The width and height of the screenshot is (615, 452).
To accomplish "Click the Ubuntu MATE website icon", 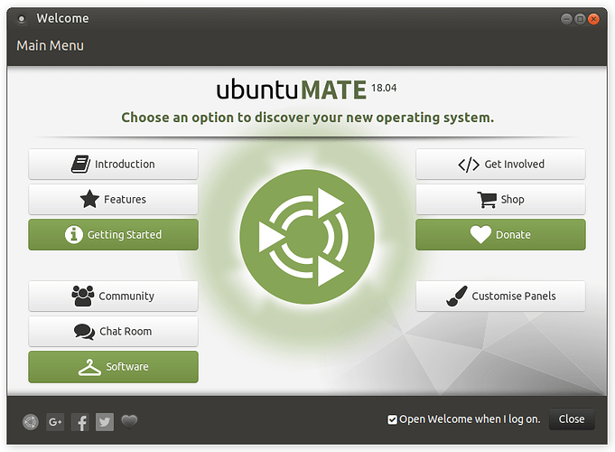I will coord(30,422).
